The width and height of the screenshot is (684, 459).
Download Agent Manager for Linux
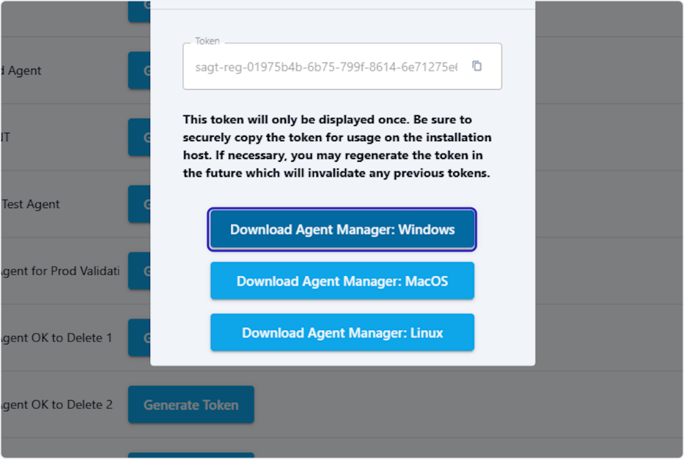[x=342, y=332]
